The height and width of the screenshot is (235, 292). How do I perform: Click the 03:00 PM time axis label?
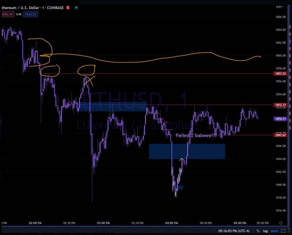tap(103, 223)
